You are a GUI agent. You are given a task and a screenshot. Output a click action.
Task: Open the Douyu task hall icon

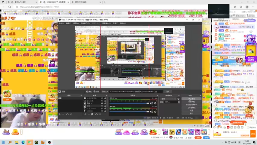tap(6, 132)
